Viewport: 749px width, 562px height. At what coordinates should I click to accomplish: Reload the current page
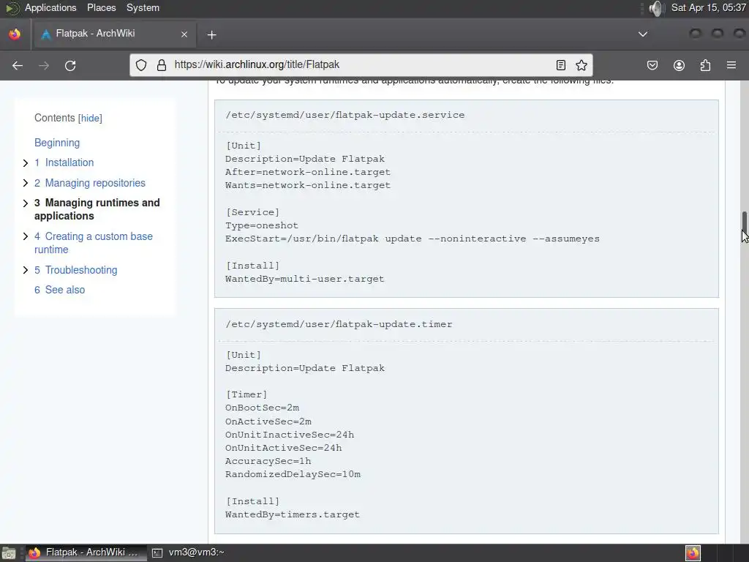point(70,65)
